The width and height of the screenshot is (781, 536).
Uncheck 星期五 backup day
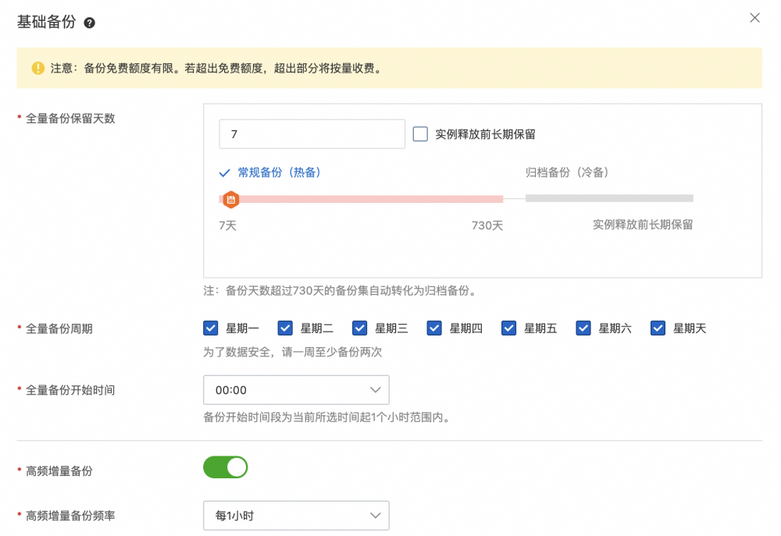click(x=509, y=328)
